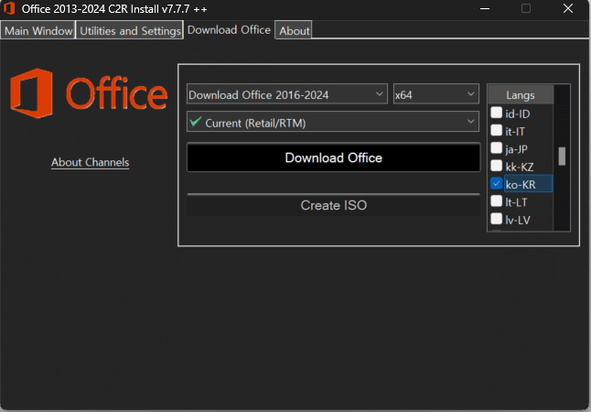This screenshot has height=412, width=591.
Task: Expand the Download Office 2016-2024 dropdown
Action: (x=287, y=94)
